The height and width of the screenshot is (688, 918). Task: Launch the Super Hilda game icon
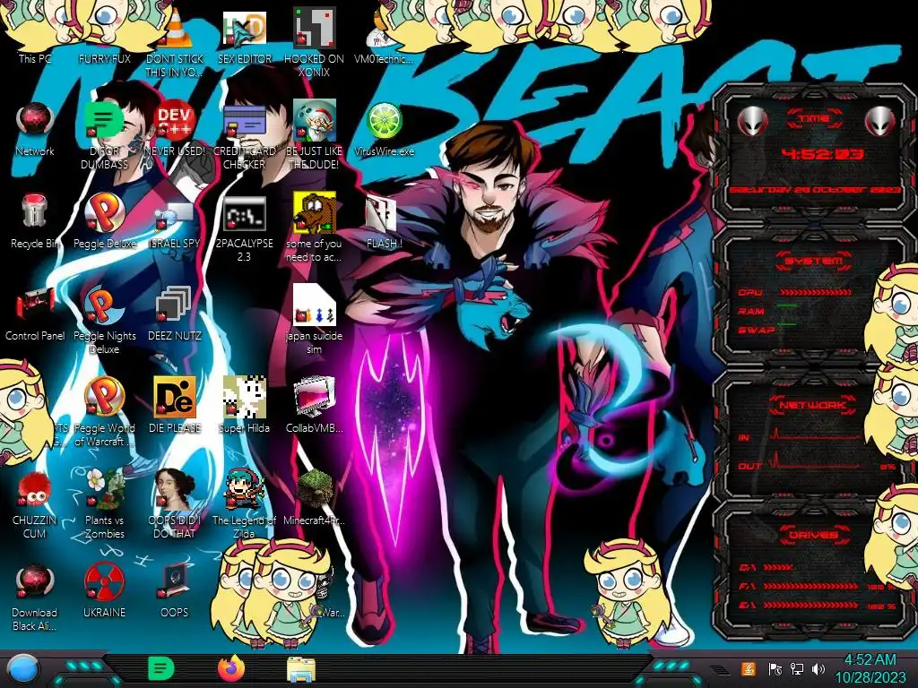point(245,397)
